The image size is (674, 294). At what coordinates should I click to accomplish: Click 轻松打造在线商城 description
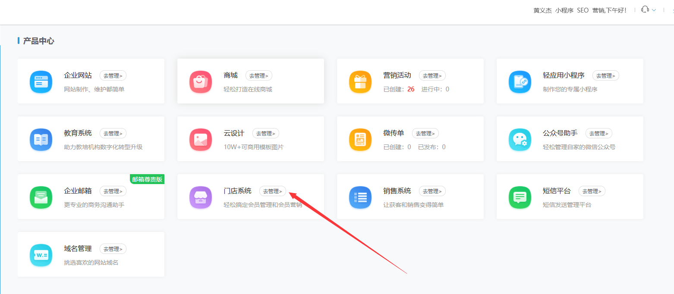point(248,89)
